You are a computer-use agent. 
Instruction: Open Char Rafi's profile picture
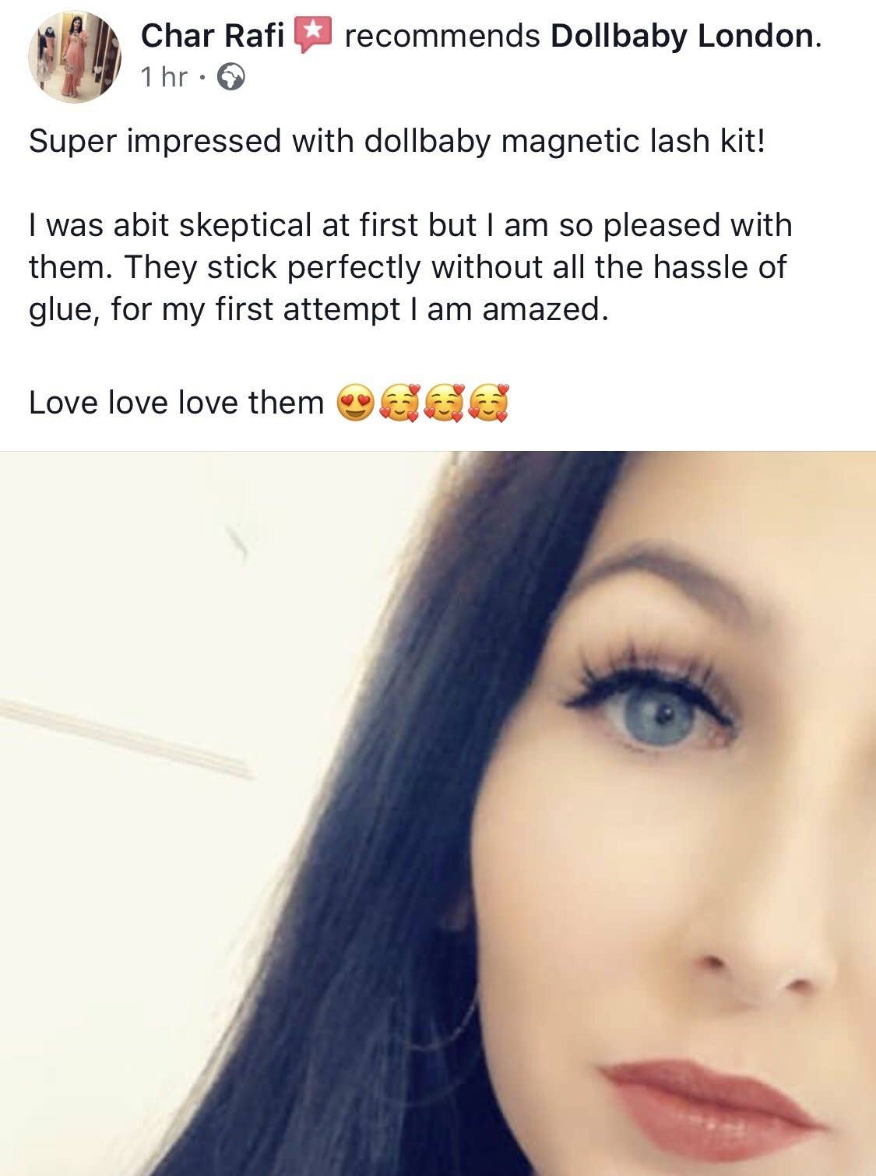click(x=75, y=57)
